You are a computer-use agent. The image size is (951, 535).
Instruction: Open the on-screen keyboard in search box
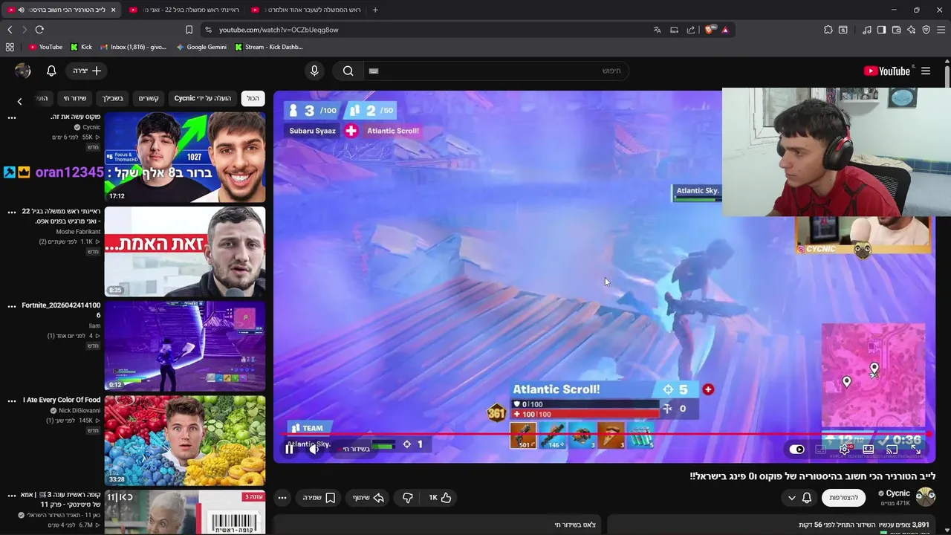(x=374, y=71)
